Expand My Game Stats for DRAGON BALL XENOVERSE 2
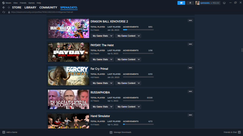The height and width of the screenshot is (136, 243). (x=102, y=36)
